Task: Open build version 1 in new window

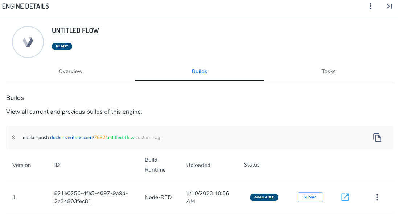Action: point(345,197)
